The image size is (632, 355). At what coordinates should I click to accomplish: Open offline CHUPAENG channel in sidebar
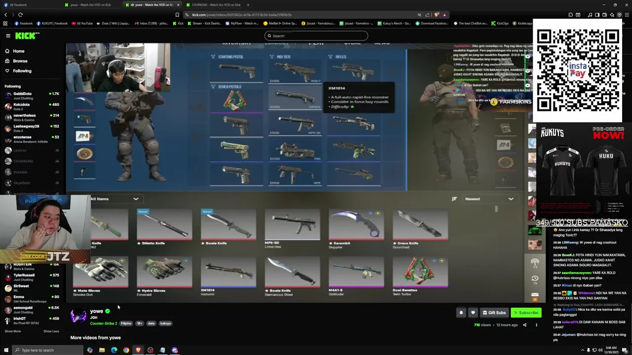32,161
